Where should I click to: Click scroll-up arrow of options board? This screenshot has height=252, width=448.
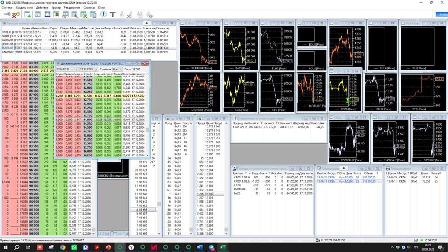[x=148, y=74]
